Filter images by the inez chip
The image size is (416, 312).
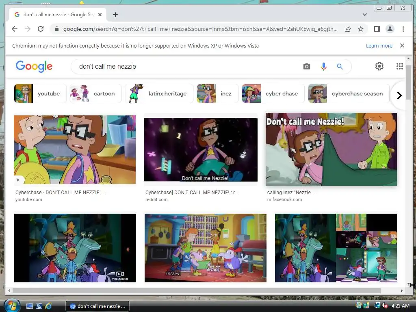coord(217,93)
